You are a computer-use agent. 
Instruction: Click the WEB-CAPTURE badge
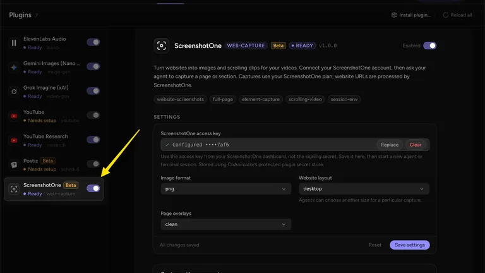pos(246,45)
